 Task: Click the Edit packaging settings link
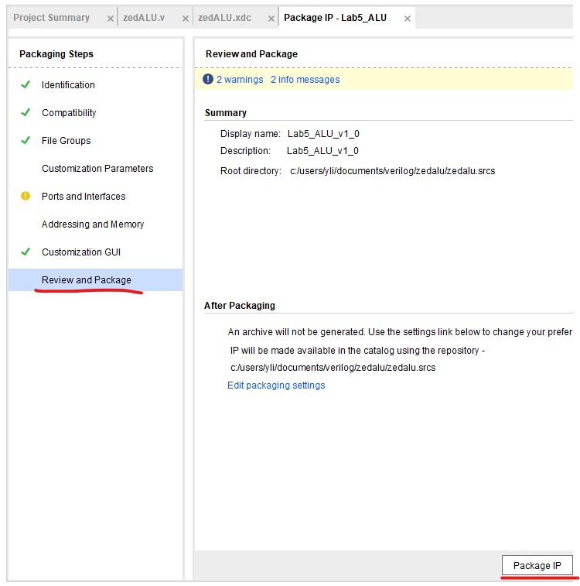[276, 386]
